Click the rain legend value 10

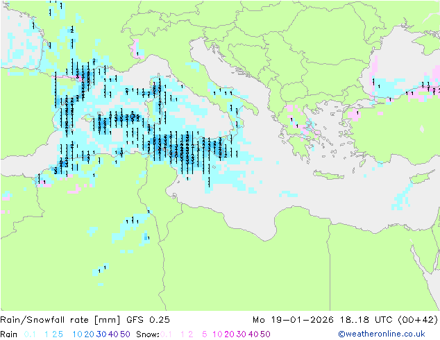(77, 334)
